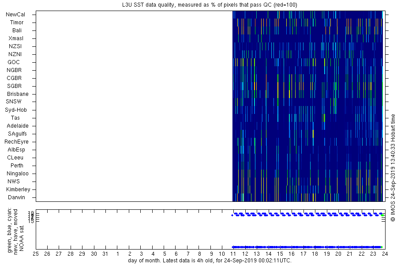Click the 'day of month' axis caption
The height and width of the screenshot is (265, 397).
210,261
